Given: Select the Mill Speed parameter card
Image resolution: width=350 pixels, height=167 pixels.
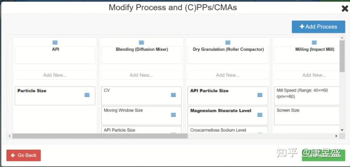Looking at the screenshot, I should coord(306,96).
